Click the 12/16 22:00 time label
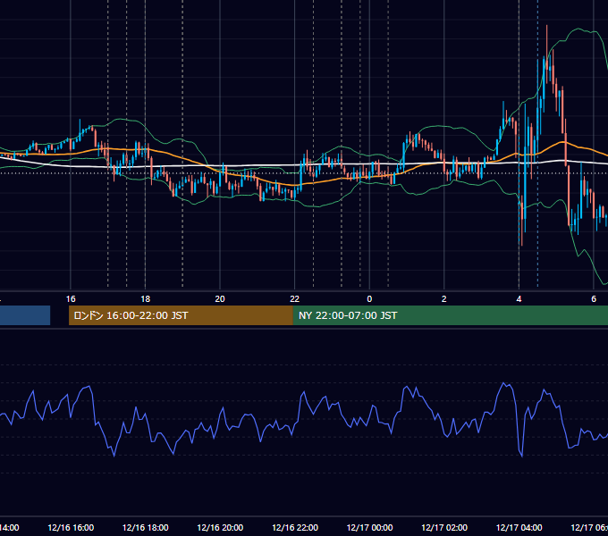 click(295, 527)
